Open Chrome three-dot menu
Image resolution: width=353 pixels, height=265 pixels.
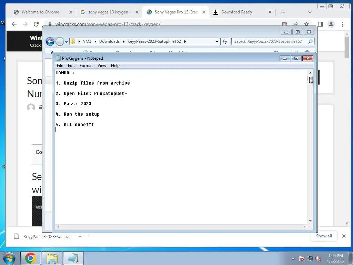pos(342,24)
